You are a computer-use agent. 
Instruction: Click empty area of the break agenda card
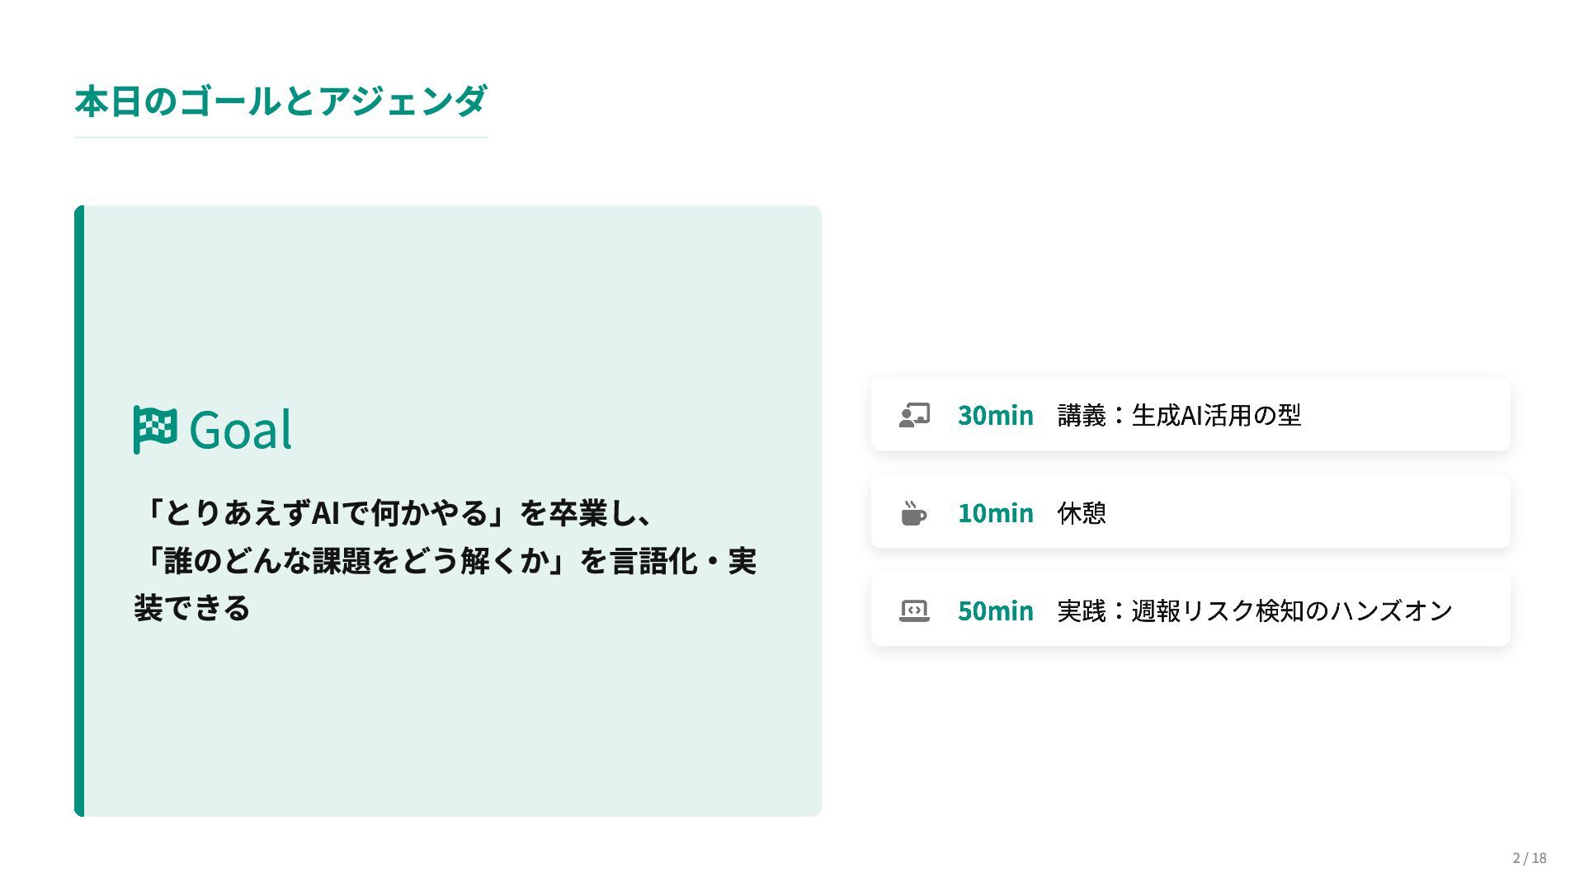[1320, 513]
